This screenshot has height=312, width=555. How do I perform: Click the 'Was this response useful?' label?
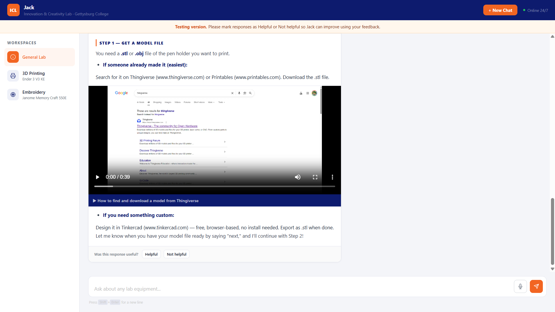[116, 254]
